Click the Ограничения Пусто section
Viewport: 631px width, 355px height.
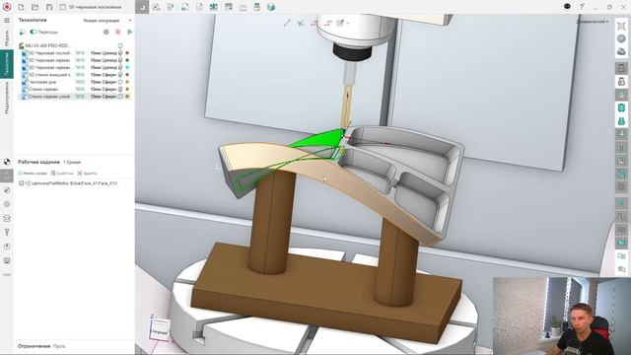coord(41,346)
